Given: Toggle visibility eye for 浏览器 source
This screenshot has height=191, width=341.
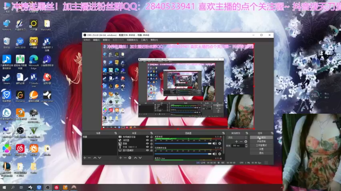Looking at the screenshot, I should coord(147,140).
